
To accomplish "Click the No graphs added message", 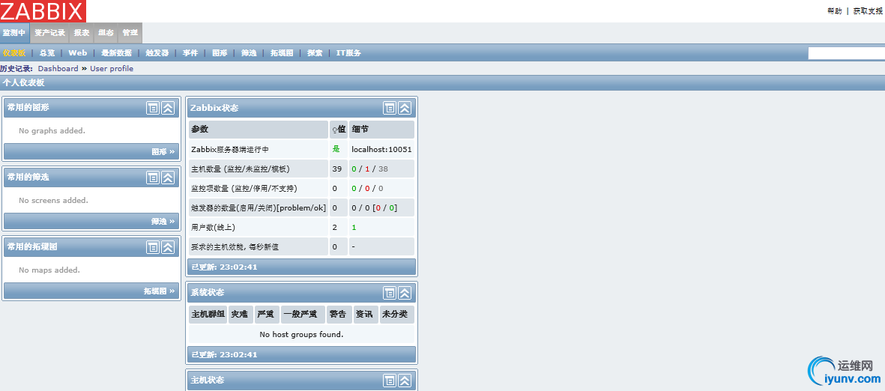I will coord(52,131).
